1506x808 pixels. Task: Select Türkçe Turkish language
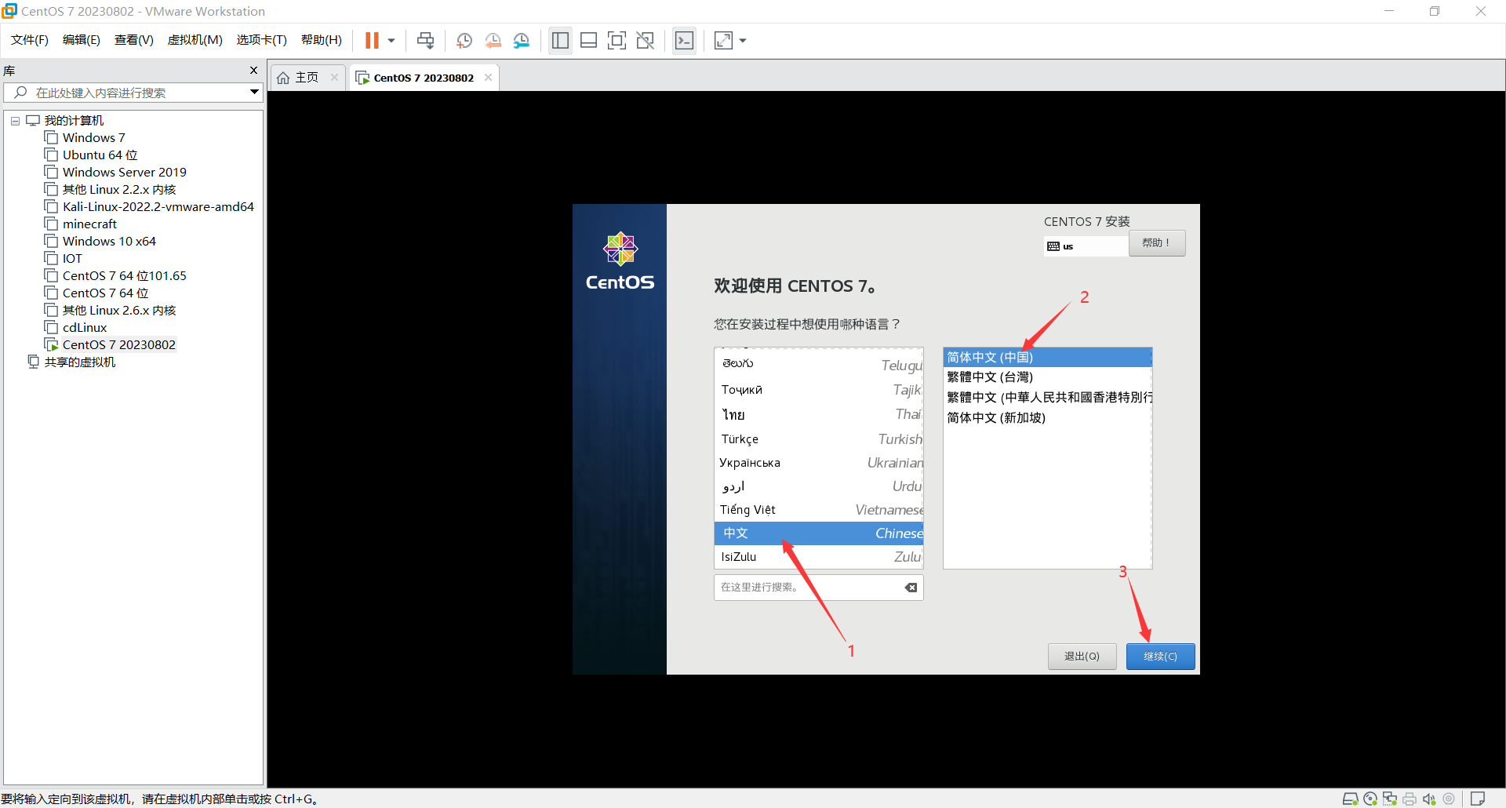tap(819, 439)
